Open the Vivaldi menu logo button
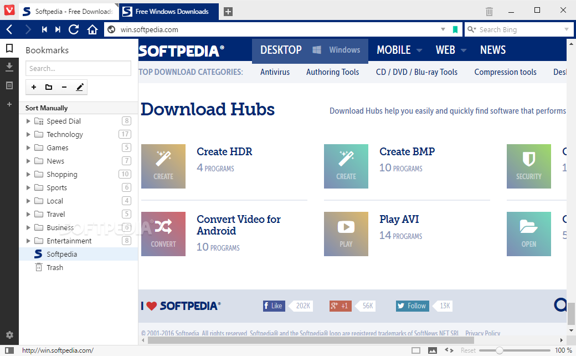 9,10
